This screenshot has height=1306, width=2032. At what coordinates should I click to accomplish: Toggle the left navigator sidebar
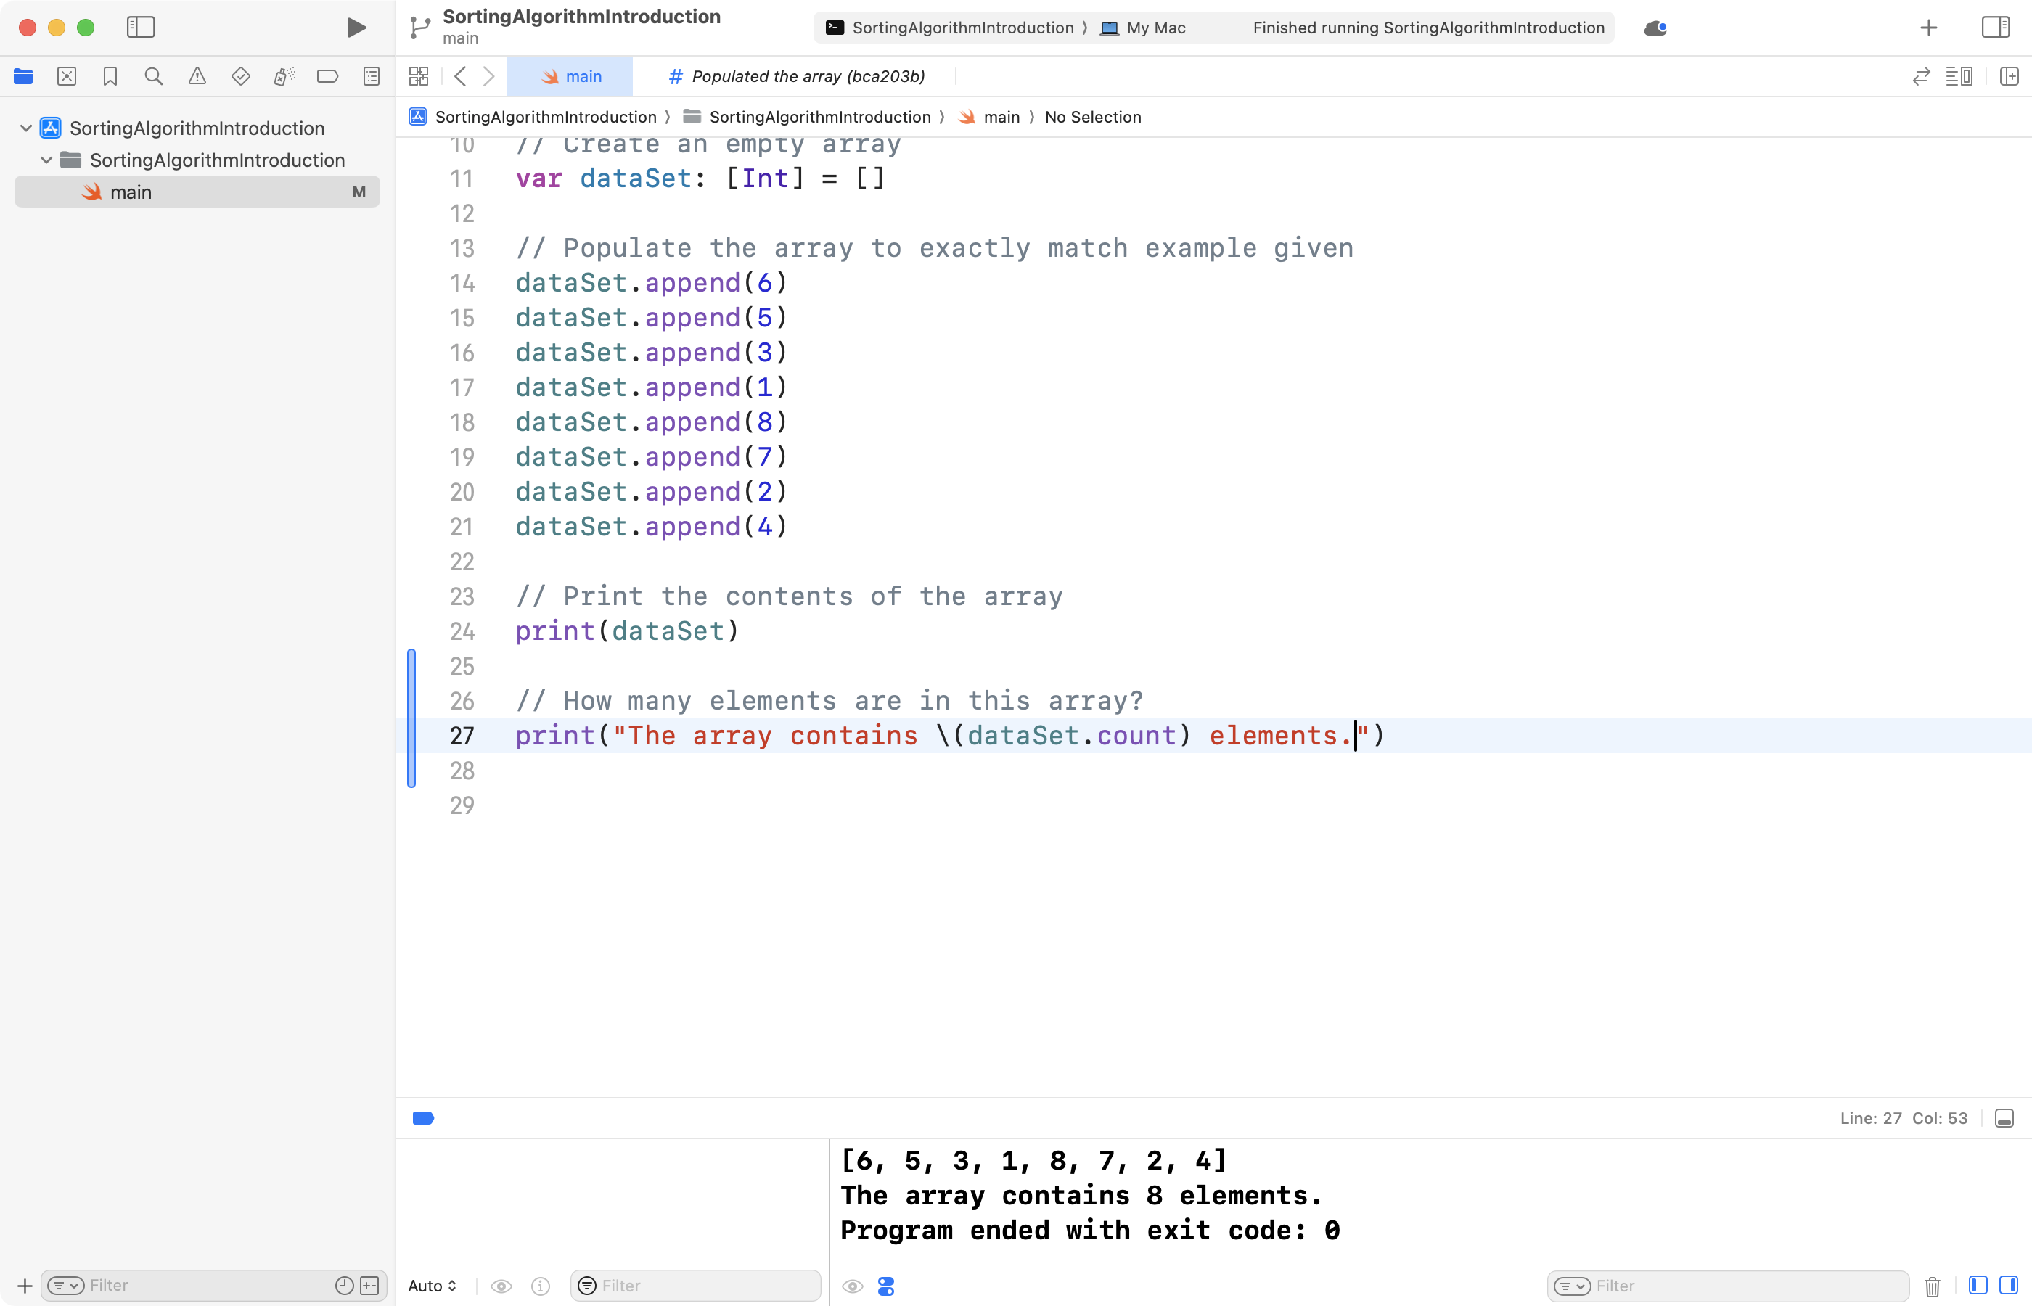click(x=141, y=27)
